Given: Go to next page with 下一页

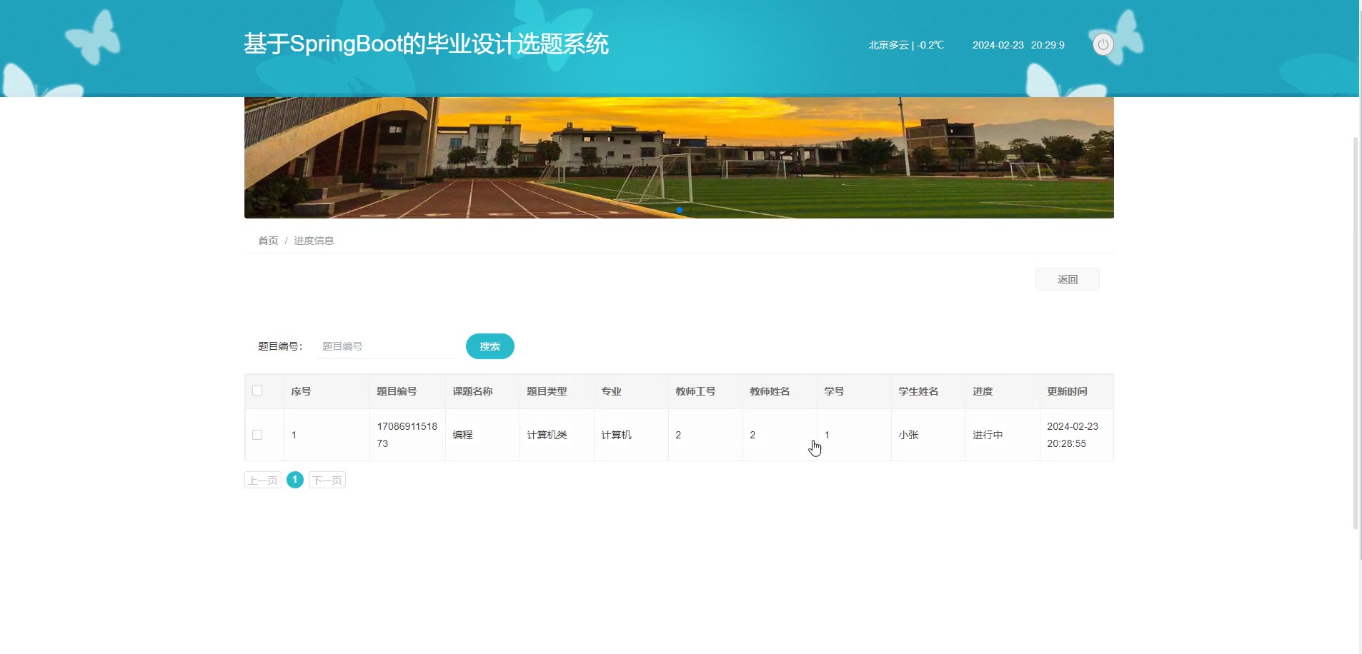Looking at the screenshot, I should (x=327, y=481).
